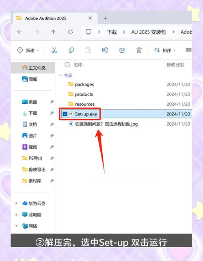Screen dimensions: 203x261
Task: Click 下载 in the address breadcrumb
Action: pos(112,32)
